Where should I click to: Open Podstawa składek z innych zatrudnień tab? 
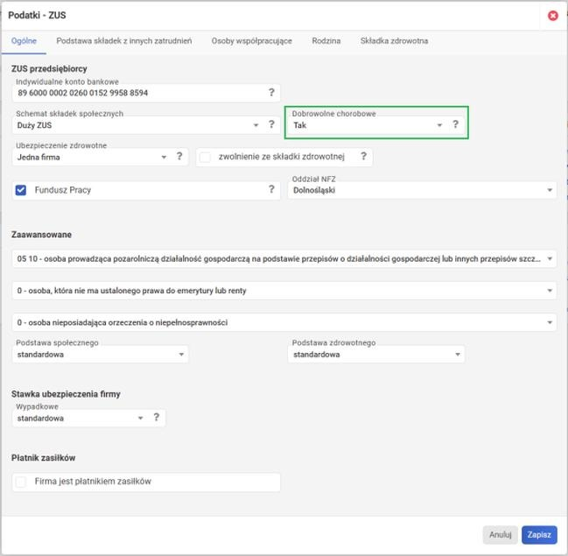click(x=124, y=41)
